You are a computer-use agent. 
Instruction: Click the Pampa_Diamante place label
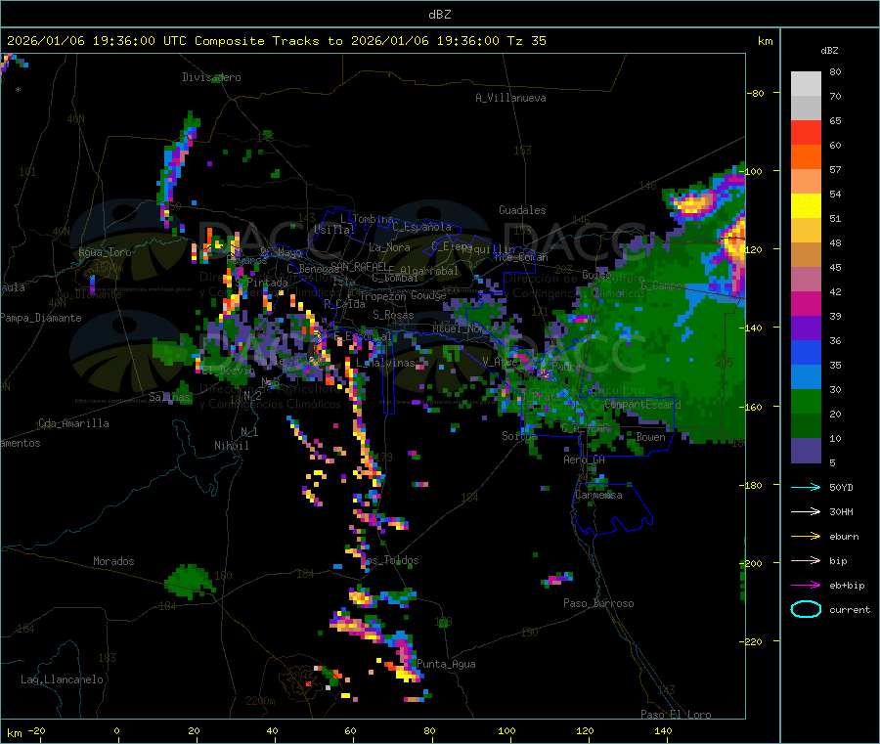41,318
